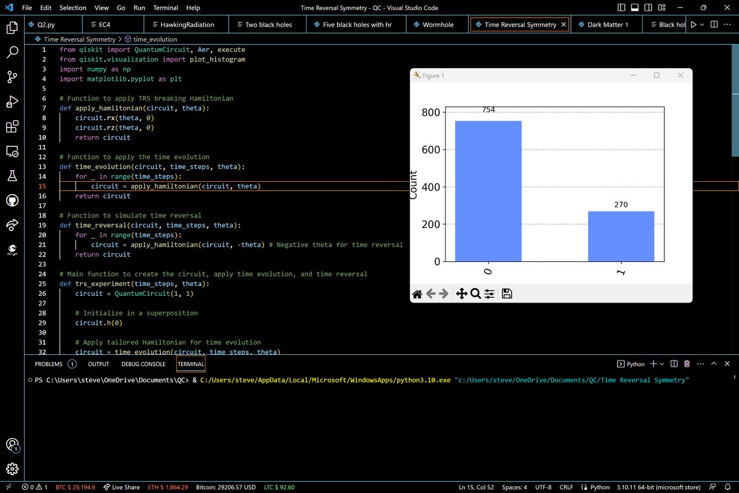Viewport: 739px width, 493px height.
Task: Save the figure with the disk icon
Action: (x=507, y=294)
